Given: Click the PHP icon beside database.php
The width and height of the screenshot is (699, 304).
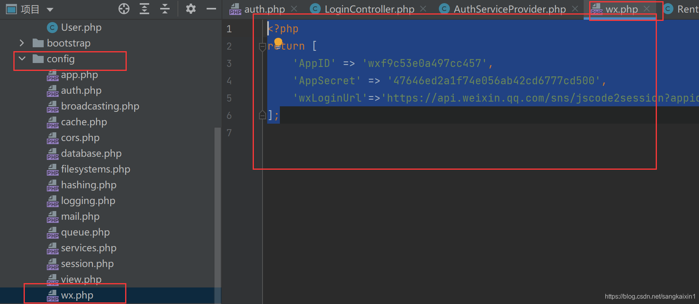Looking at the screenshot, I should point(52,154).
